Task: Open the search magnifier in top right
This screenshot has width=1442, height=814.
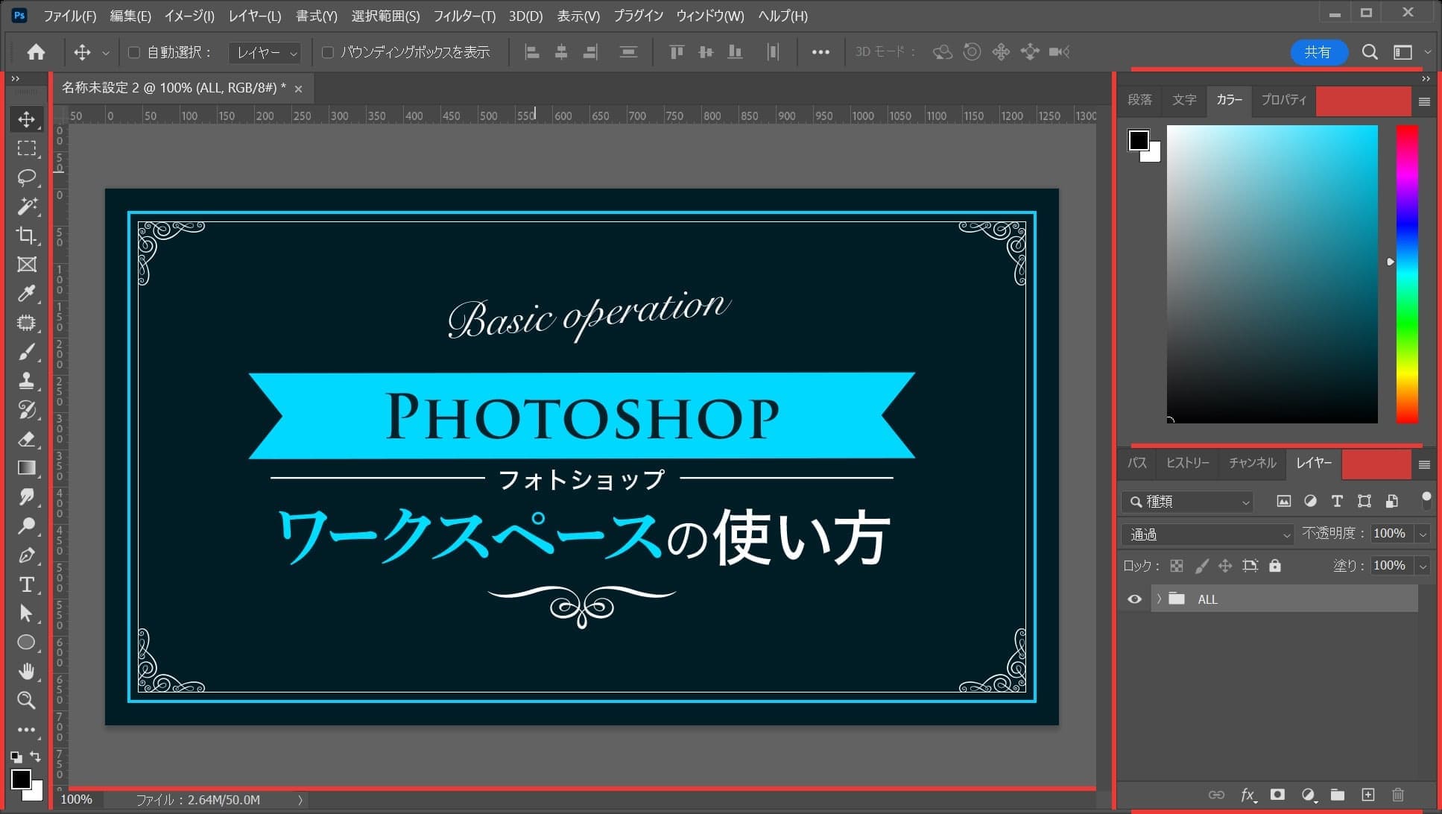Action: tap(1370, 52)
